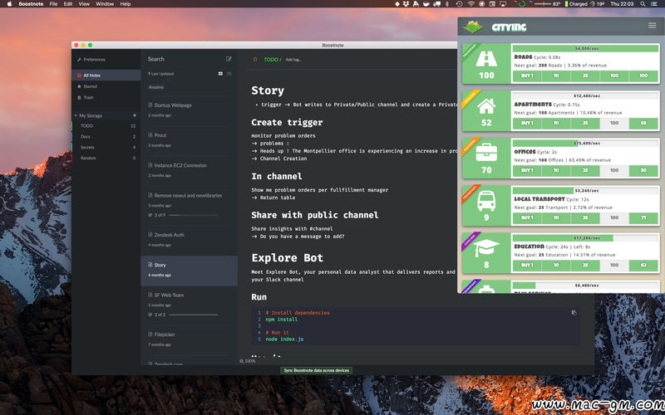Toggle checklist icon on SF Web Team note
Image resolution: width=665 pixels, height=415 pixels.
[150, 315]
